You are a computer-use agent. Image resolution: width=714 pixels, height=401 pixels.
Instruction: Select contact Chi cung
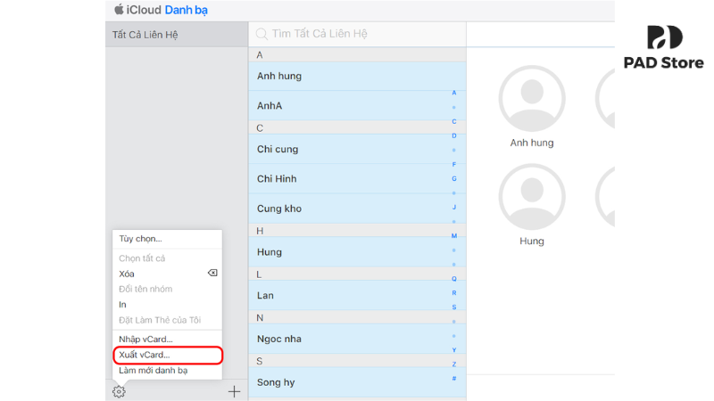(x=358, y=149)
